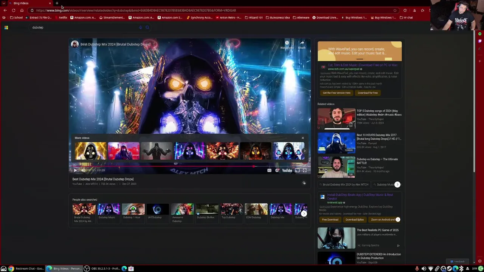Click the Get the Free Version Here button
484x272 pixels.
tap(337, 93)
